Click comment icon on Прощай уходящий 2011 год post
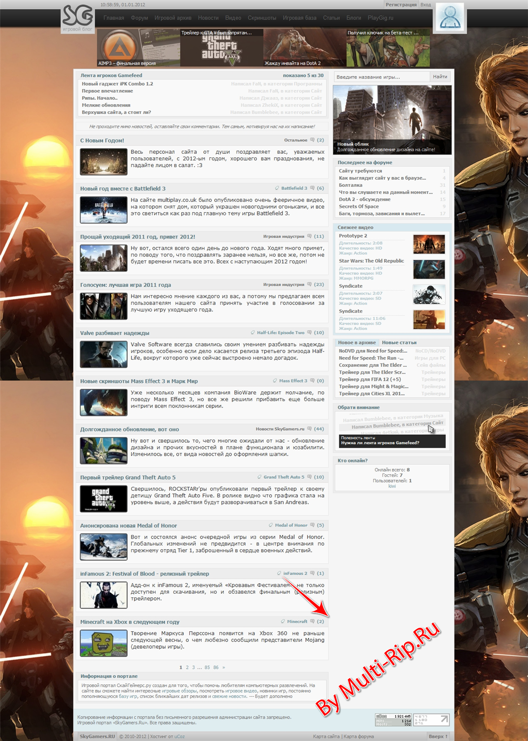 (310, 236)
